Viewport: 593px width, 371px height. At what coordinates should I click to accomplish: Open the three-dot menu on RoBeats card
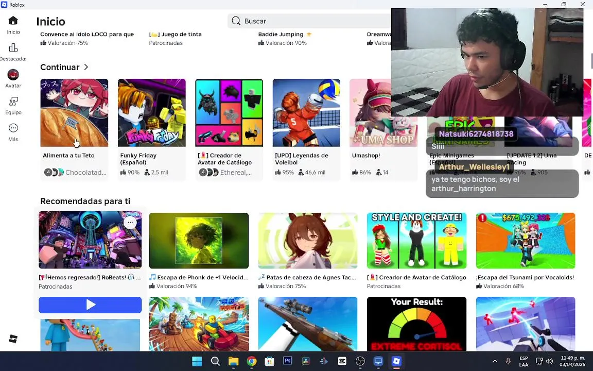(x=130, y=223)
